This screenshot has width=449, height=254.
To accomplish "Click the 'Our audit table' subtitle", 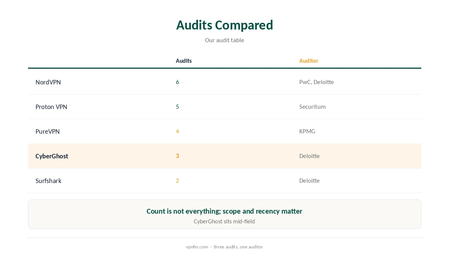I will click(224, 40).
